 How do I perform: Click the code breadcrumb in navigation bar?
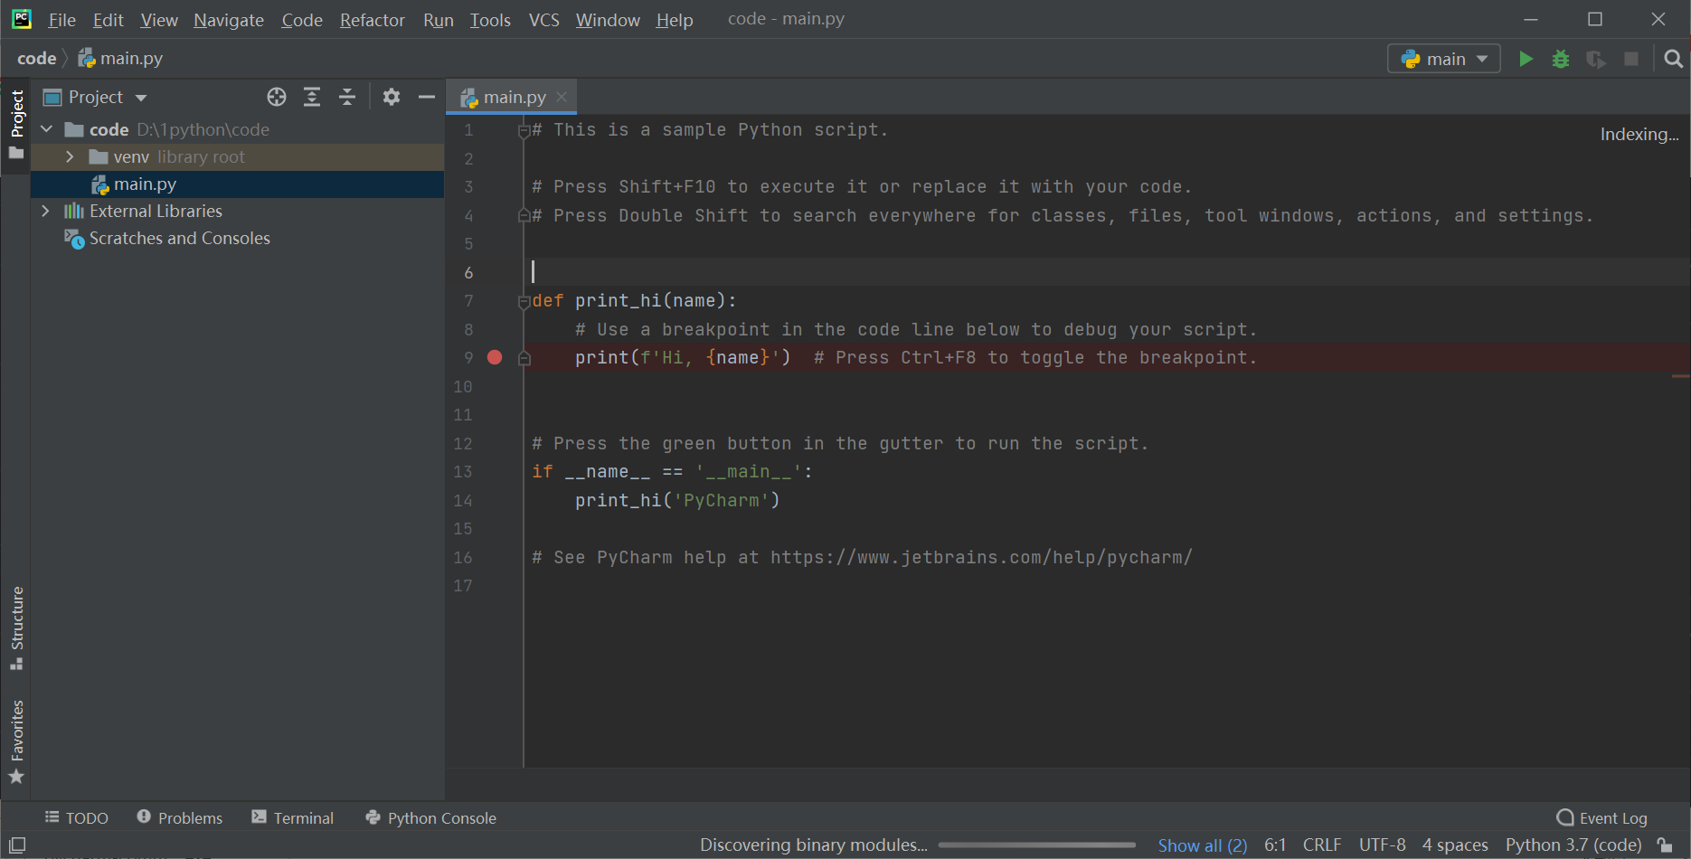pos(37,59)
